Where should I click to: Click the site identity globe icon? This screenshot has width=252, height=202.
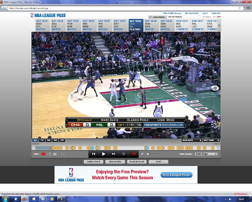4,8
